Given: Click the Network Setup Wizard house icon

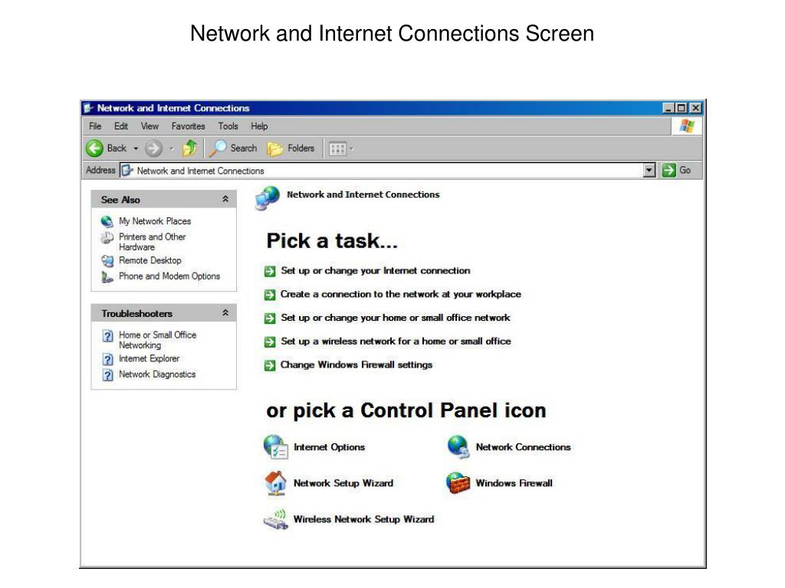Looking at the screenshot, I should (275, 483).
